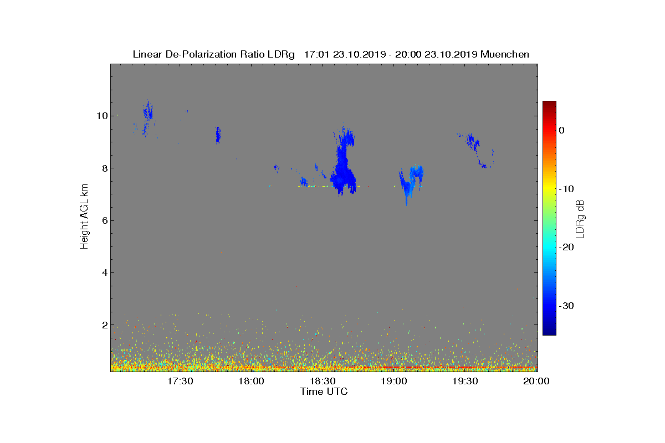
Task: Click the 19:30 time tick label
Action: [x=465, y=381]
